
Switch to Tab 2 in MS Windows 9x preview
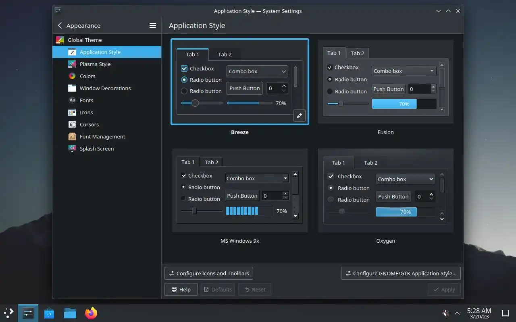211,162
